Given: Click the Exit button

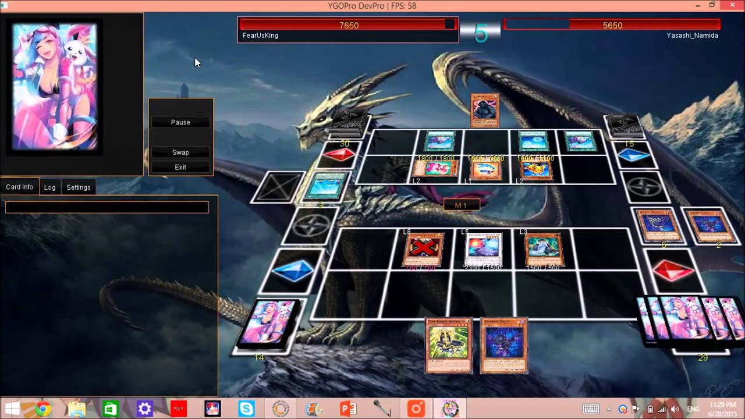Looking at the screenshot, I should [x=180, y=167].
